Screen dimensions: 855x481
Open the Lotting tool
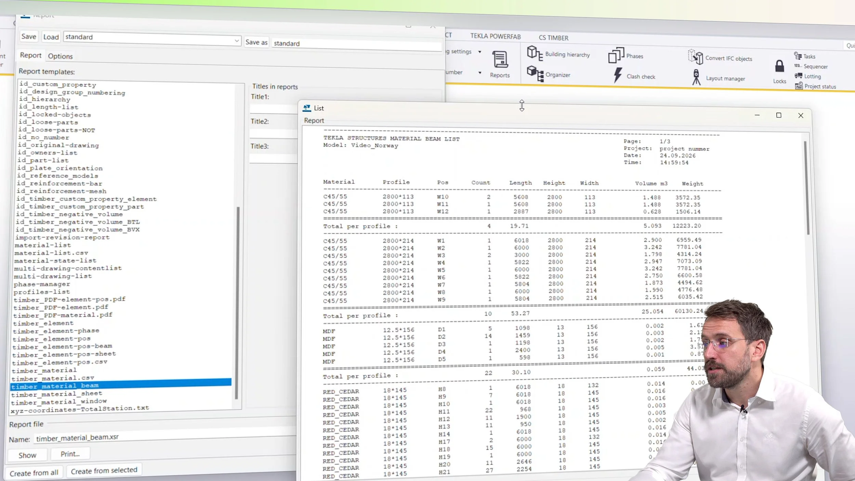(x=807, y=76)
